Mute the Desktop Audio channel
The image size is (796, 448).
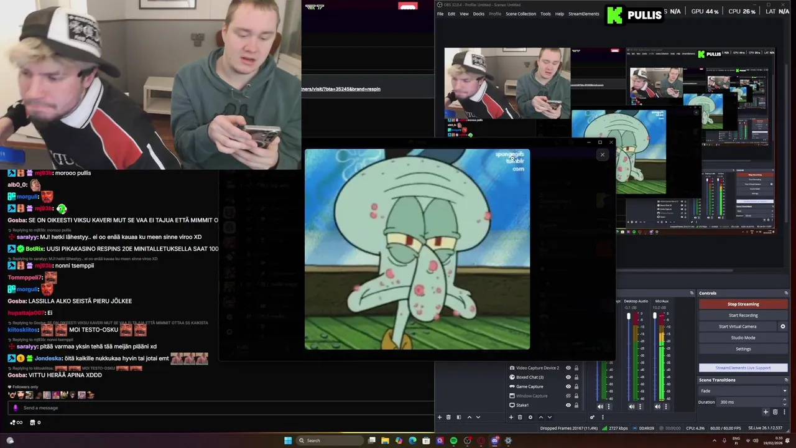[x=632, y=406]
